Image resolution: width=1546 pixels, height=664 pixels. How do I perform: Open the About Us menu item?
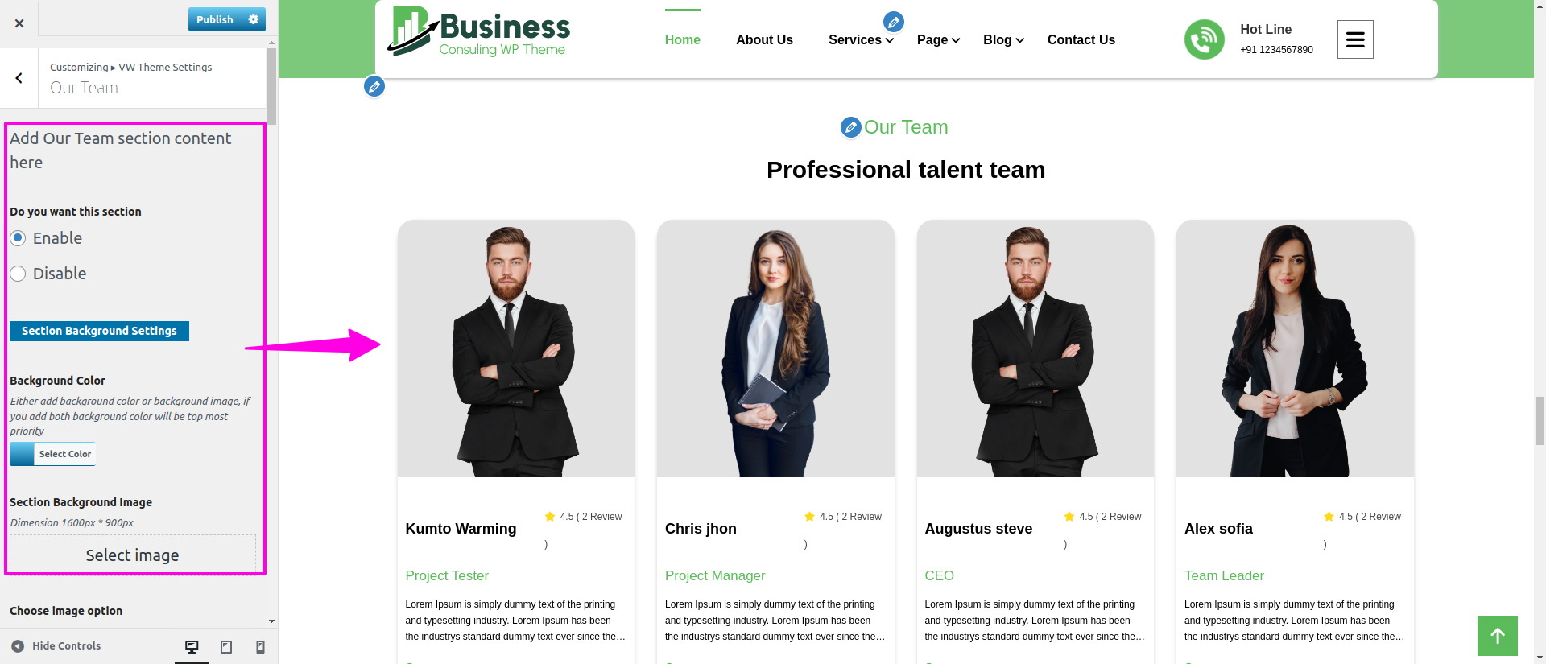tap(764, 39)
